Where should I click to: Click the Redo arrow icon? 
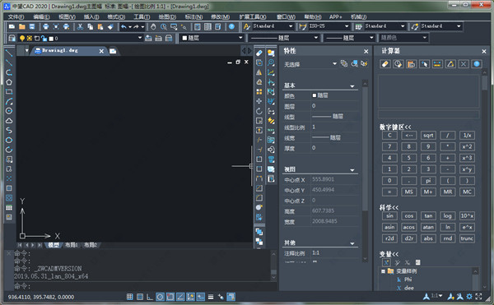coord(136,27)
